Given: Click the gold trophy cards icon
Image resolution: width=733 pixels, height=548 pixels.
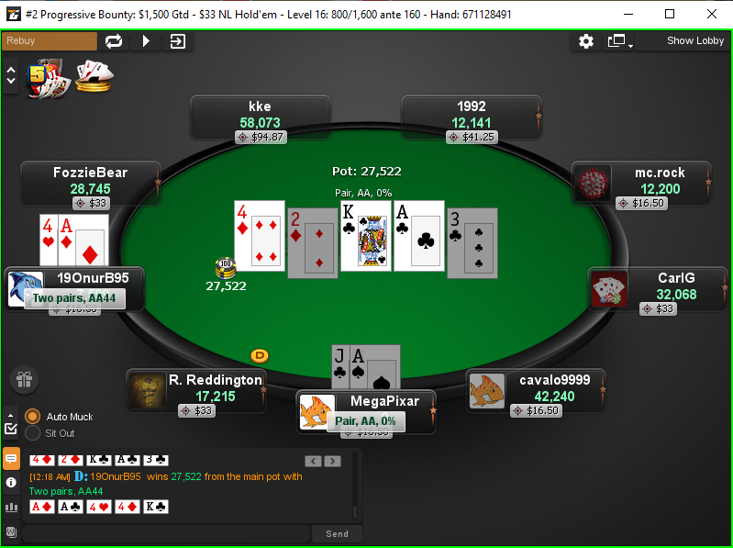Looking at the screenshot, I should 94,76.
